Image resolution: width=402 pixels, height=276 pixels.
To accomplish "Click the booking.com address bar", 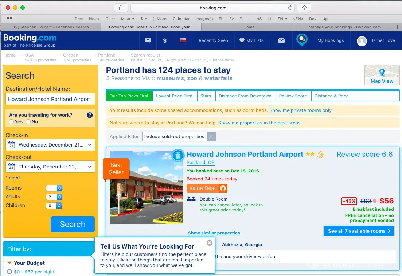I will 213,8.
